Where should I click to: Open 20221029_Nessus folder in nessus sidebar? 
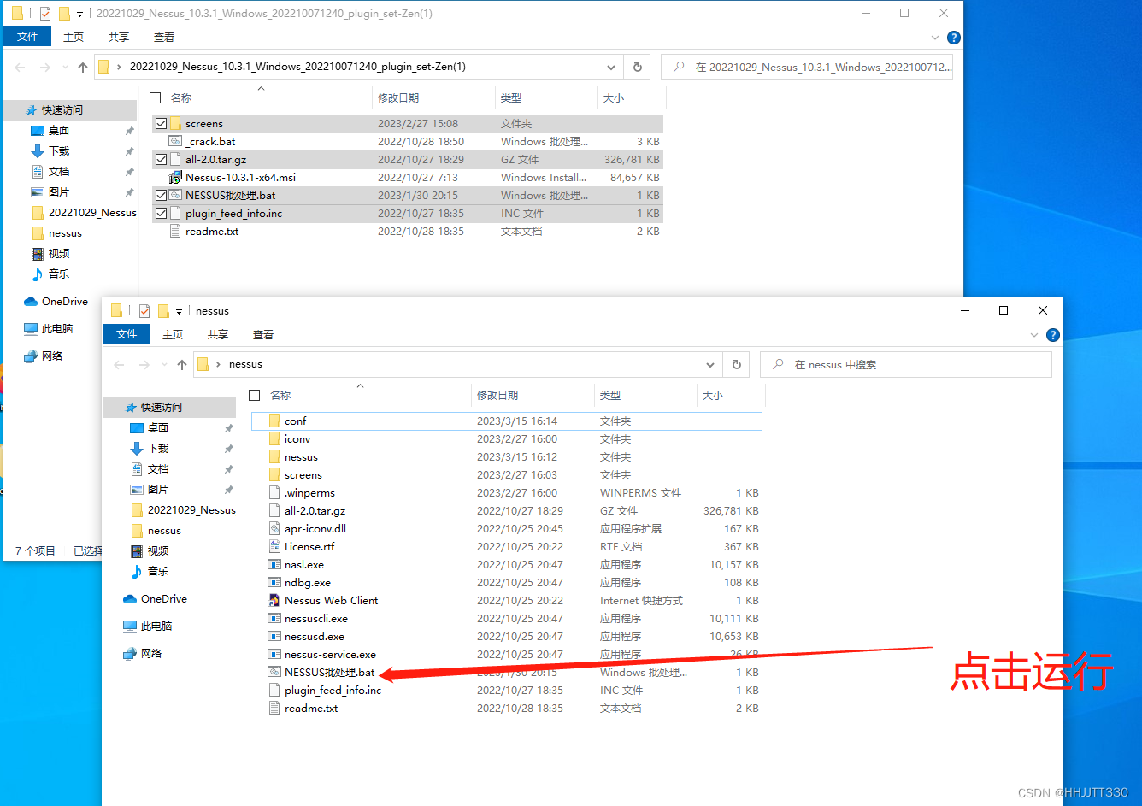click(x=191, y=510)
